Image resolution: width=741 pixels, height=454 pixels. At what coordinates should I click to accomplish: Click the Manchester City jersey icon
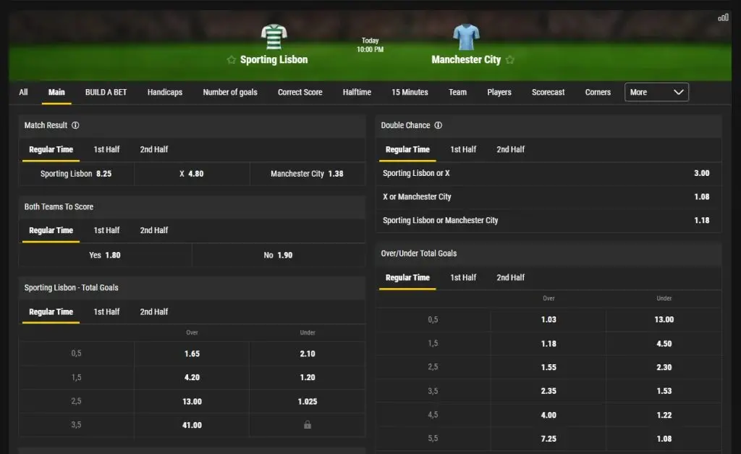[467, 37]
